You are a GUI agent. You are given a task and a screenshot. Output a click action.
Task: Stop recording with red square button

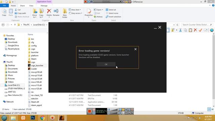(90, 111)
